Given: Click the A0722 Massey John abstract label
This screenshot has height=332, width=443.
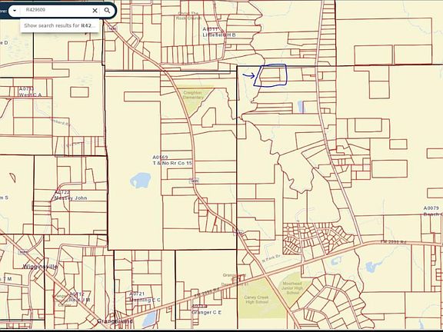Looking at the screenshot, I should tap(71, 195).
